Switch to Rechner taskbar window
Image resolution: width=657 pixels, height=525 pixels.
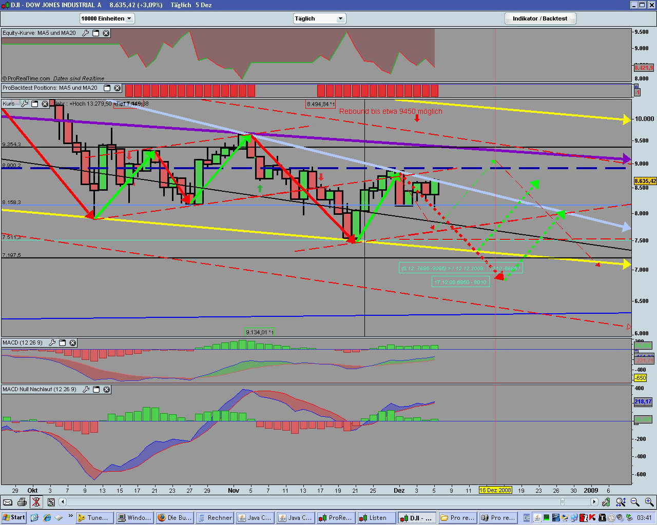click(215, 518)
